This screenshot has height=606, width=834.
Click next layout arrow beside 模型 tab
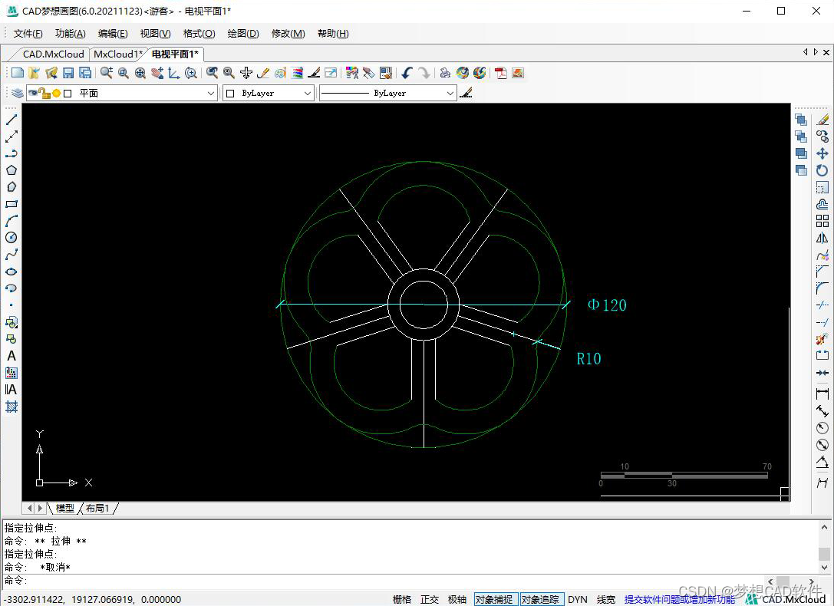40,508
